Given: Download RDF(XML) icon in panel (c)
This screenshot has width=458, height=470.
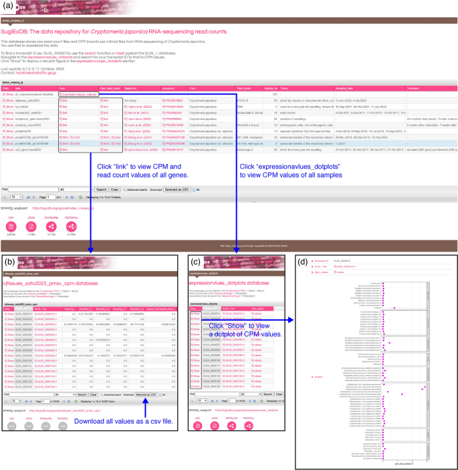Looking at the screenshot, I should [249, 426].
